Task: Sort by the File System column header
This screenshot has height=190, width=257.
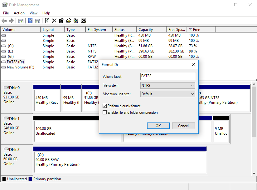Action: [x=99, y=30]
